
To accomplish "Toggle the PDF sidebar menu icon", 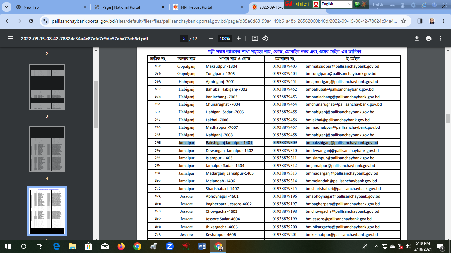I will [x=11, y=38].
